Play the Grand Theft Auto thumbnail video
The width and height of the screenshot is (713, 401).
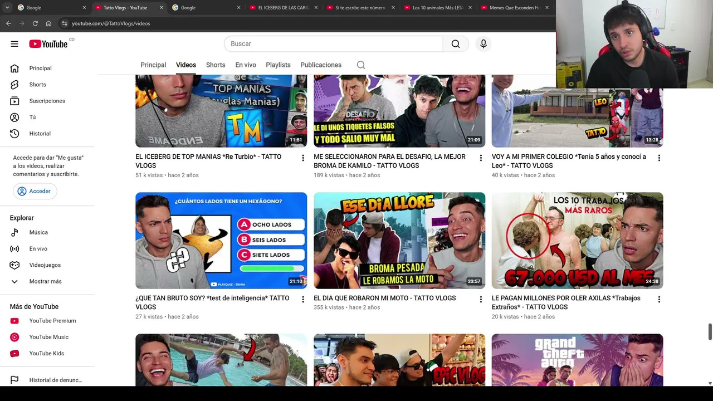[x=578, y=360]
